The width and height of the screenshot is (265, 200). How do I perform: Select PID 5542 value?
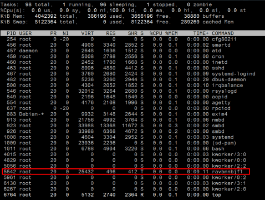click(10, 172)
